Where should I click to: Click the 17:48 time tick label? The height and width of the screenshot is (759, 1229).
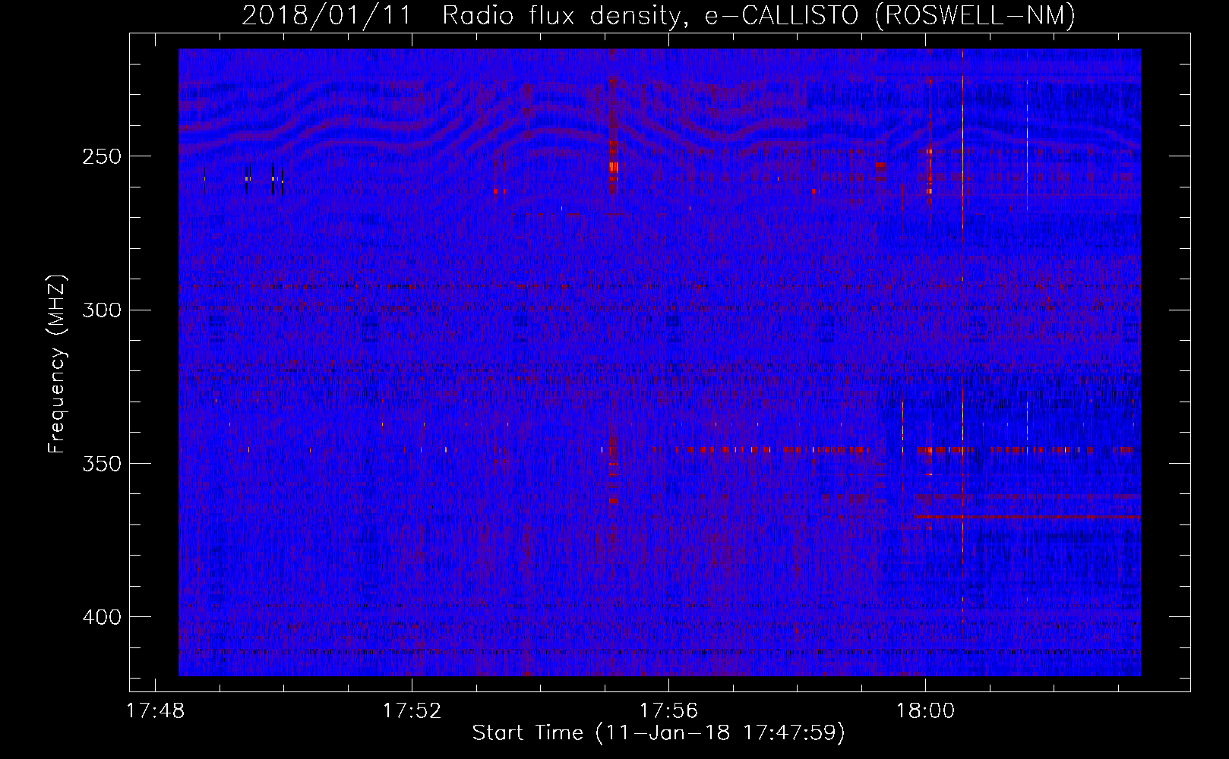coord(155,711)
